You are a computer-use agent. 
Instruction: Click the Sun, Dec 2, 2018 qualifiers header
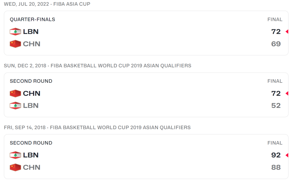tap(98, 66)
